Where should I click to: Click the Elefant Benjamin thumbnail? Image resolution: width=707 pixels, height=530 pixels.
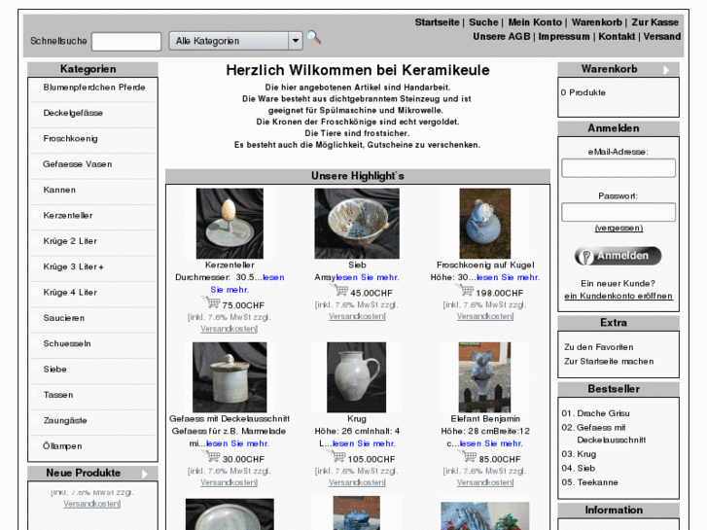click(x=484, y=377)
